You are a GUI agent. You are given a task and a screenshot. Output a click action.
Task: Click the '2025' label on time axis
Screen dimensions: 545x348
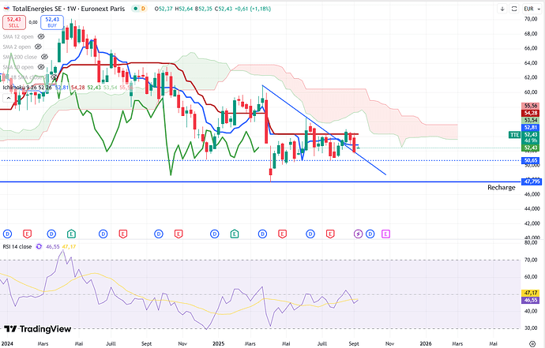(x=218, y=344)
